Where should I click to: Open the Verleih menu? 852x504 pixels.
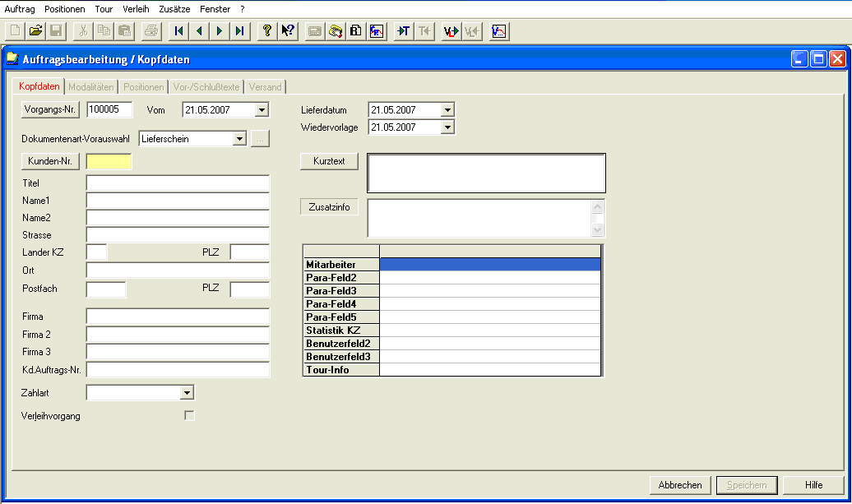(x=136, y=8)
